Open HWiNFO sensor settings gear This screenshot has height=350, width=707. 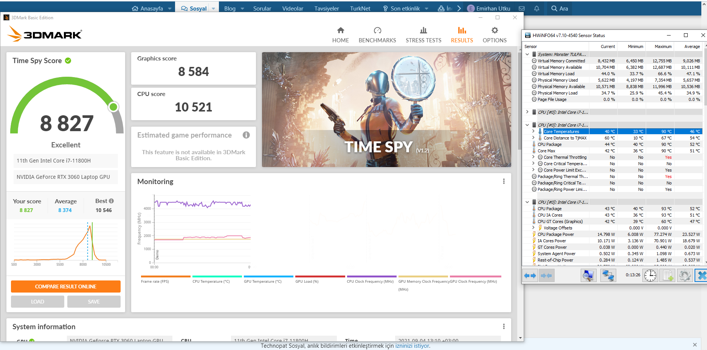[x=685, y=276]
